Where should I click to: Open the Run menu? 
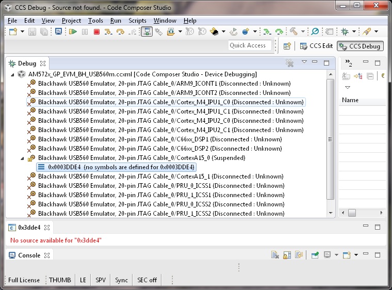(116, 21)
